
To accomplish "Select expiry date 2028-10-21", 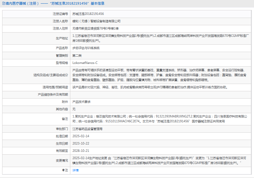I will pos(81,151).
